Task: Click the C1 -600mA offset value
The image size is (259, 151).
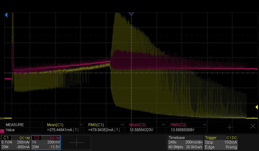Action: (x=23, y=147)
